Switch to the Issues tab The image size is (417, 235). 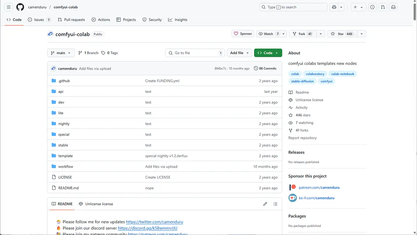pos(39,20)
